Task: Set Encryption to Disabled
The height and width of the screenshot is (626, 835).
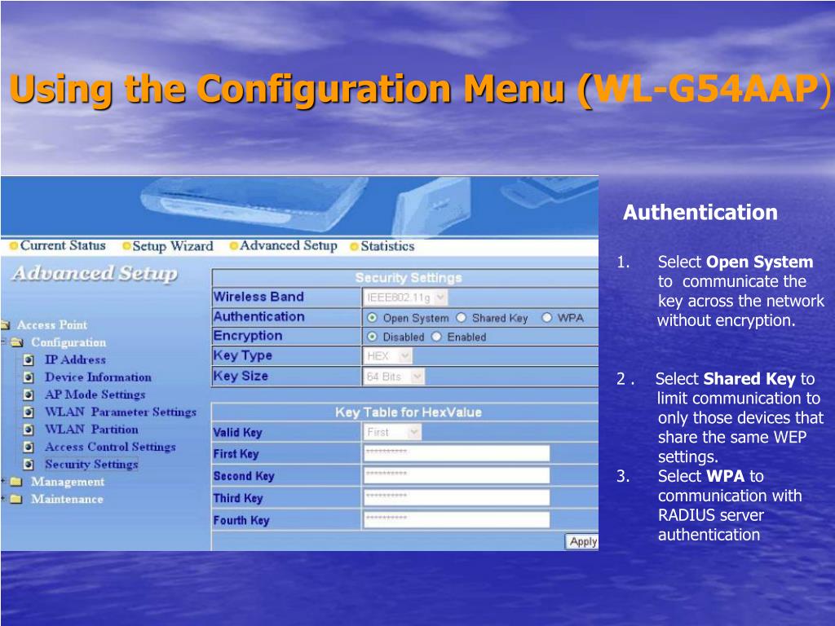Action: tap(372, 337)
